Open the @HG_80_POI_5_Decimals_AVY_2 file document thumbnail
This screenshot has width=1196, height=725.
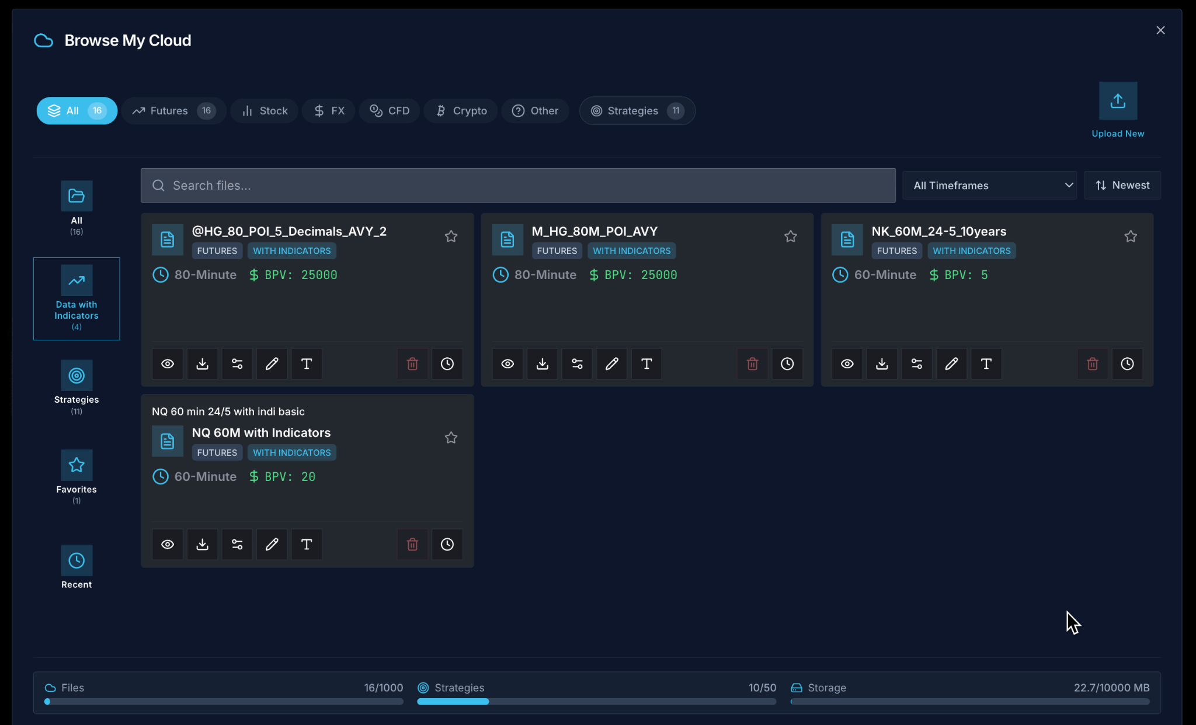pyautogui.click(x=168, y=239)
